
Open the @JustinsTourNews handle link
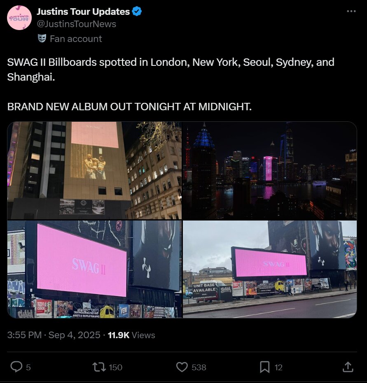click(76, 24)
